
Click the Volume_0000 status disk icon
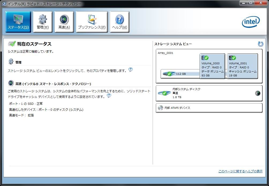click(x=205, y=58)
